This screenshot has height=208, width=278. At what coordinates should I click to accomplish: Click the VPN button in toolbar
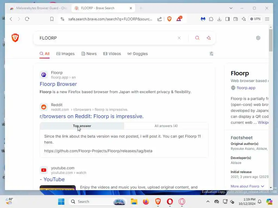(x=255, y=19)
